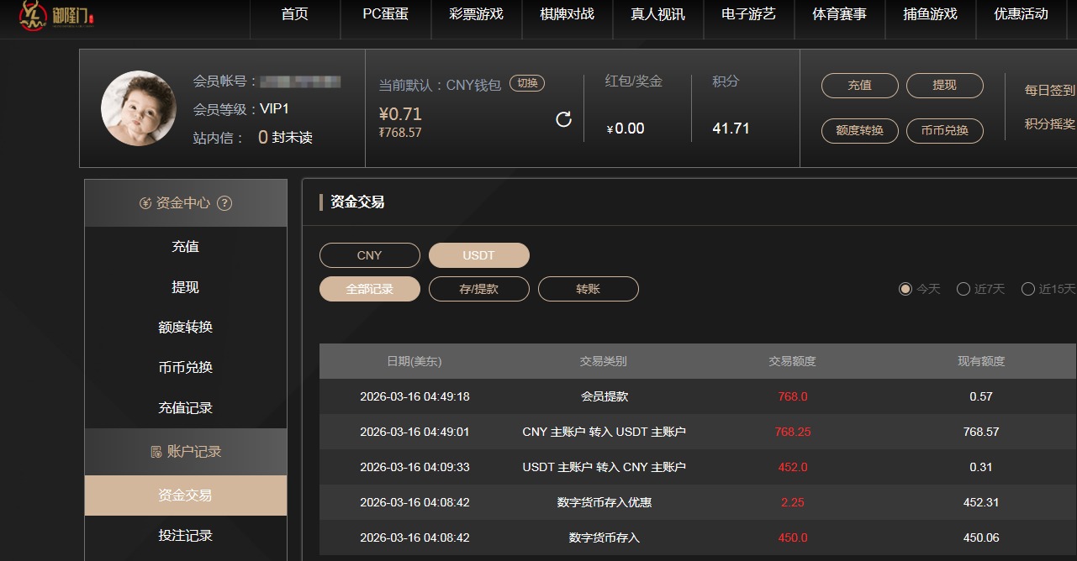Open unread 站内信 messages link
Image resolution: width=1077 pixels, height=561 pixels.
[262, 137]
